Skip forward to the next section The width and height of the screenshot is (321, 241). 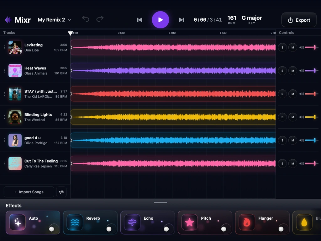coord(182,20)
